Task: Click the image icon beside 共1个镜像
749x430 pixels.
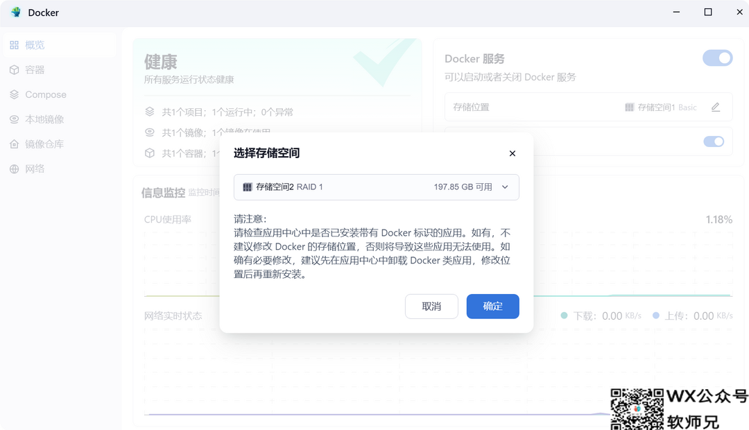Action: click(x=150, y=132)
